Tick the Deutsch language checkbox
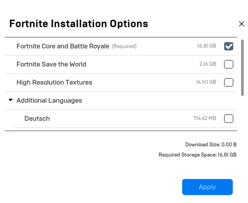248x203 pixels. pos(229,119)
